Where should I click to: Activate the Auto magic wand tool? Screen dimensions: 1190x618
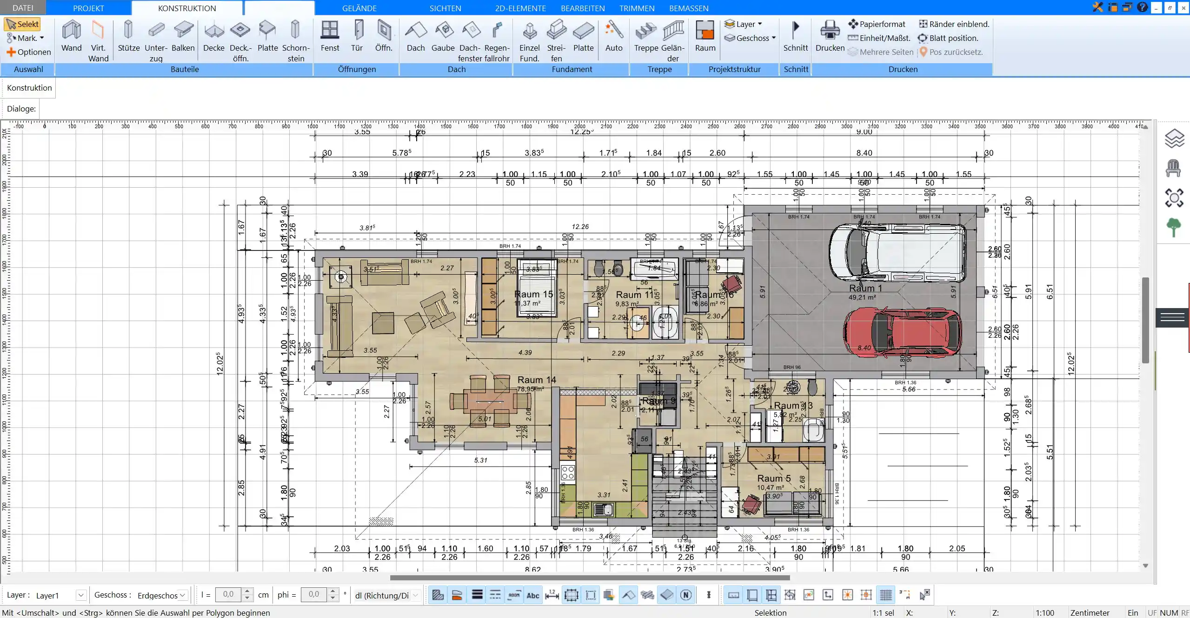[614, 36]
